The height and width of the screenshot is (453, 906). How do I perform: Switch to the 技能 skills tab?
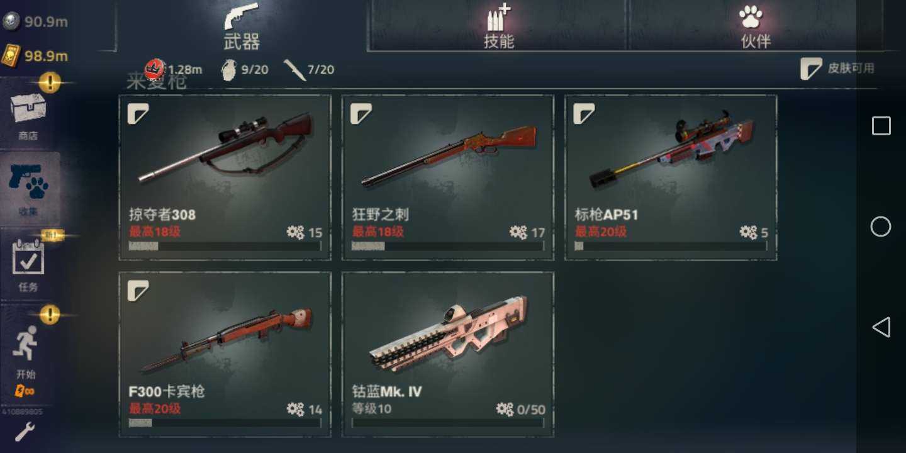click(x=498, y=26)
